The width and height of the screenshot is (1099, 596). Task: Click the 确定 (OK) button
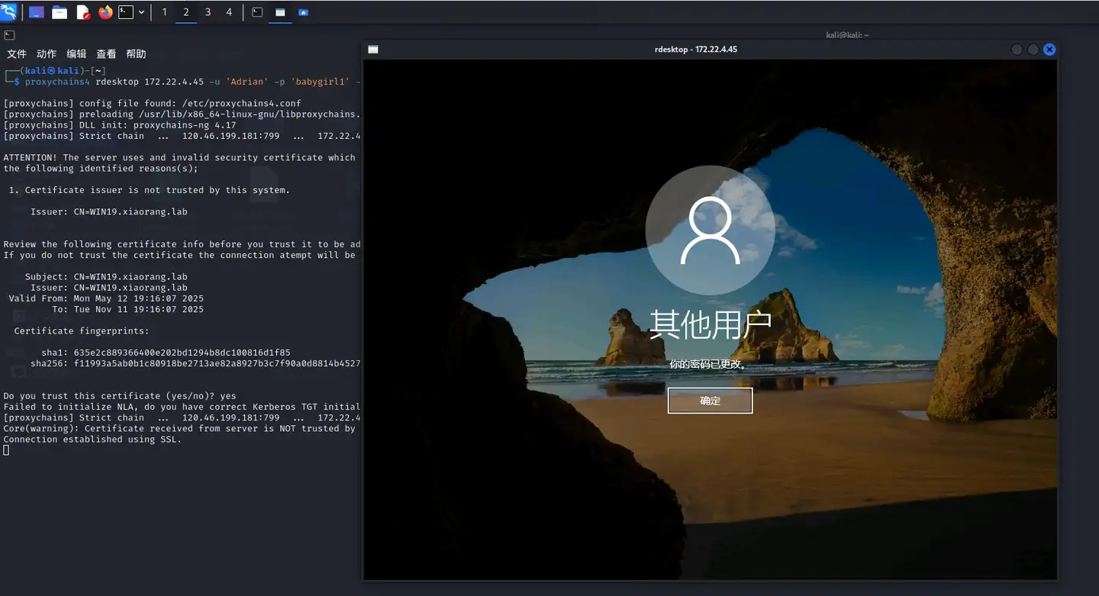[710, 401]
